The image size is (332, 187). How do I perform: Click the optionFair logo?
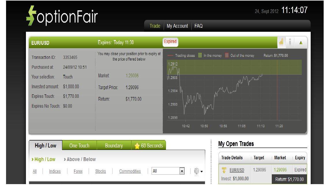click(62, 16)
